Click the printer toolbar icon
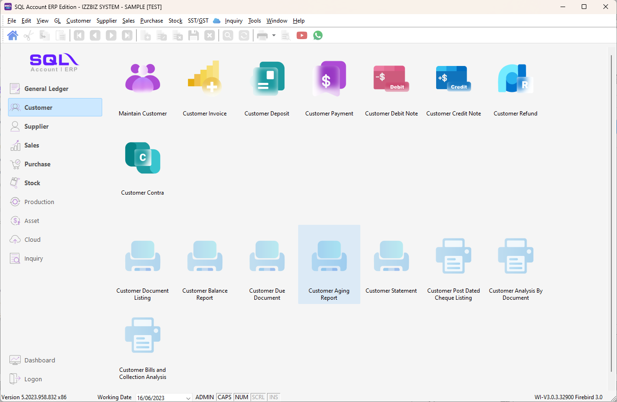This screenshot has width=617, height=402. (262, 35)
